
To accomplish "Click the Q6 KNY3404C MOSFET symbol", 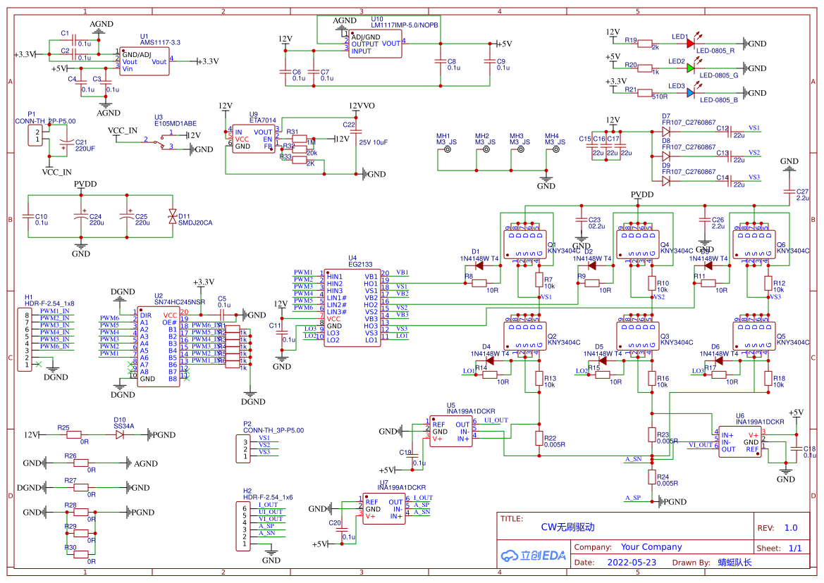I will 754,244.
